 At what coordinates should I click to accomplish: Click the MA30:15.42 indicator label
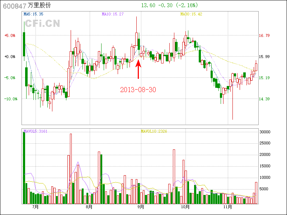pos(192,14)
